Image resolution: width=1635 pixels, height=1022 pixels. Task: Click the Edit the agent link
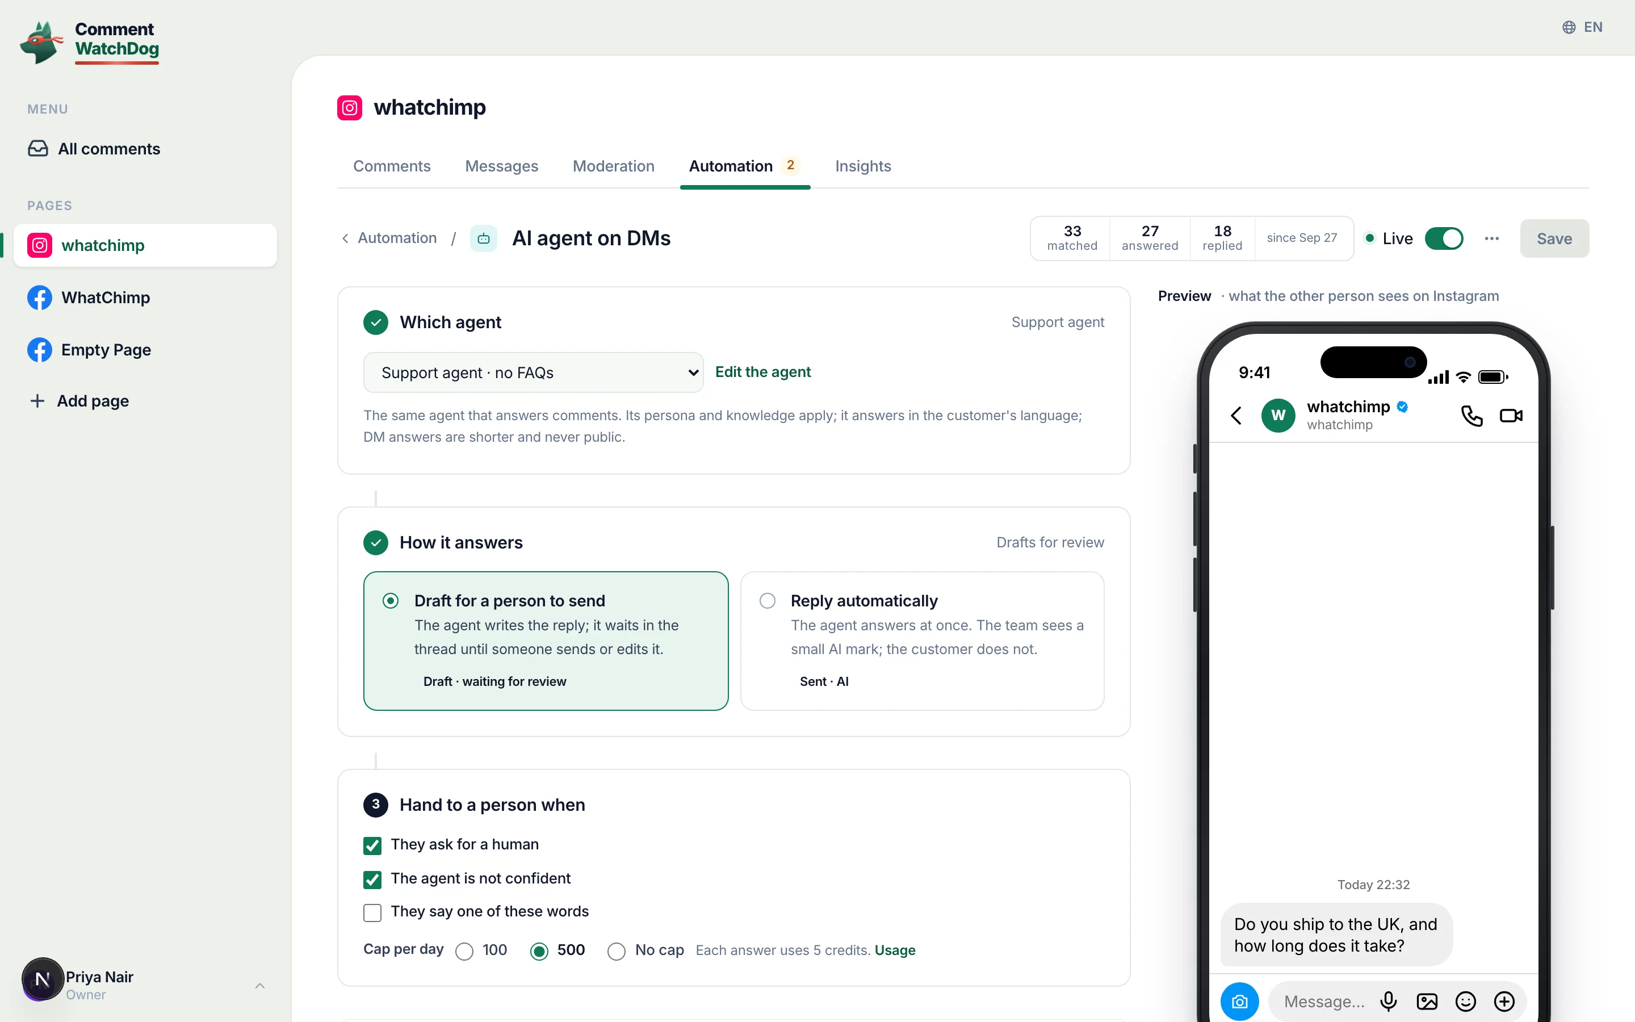pos(763,372)
